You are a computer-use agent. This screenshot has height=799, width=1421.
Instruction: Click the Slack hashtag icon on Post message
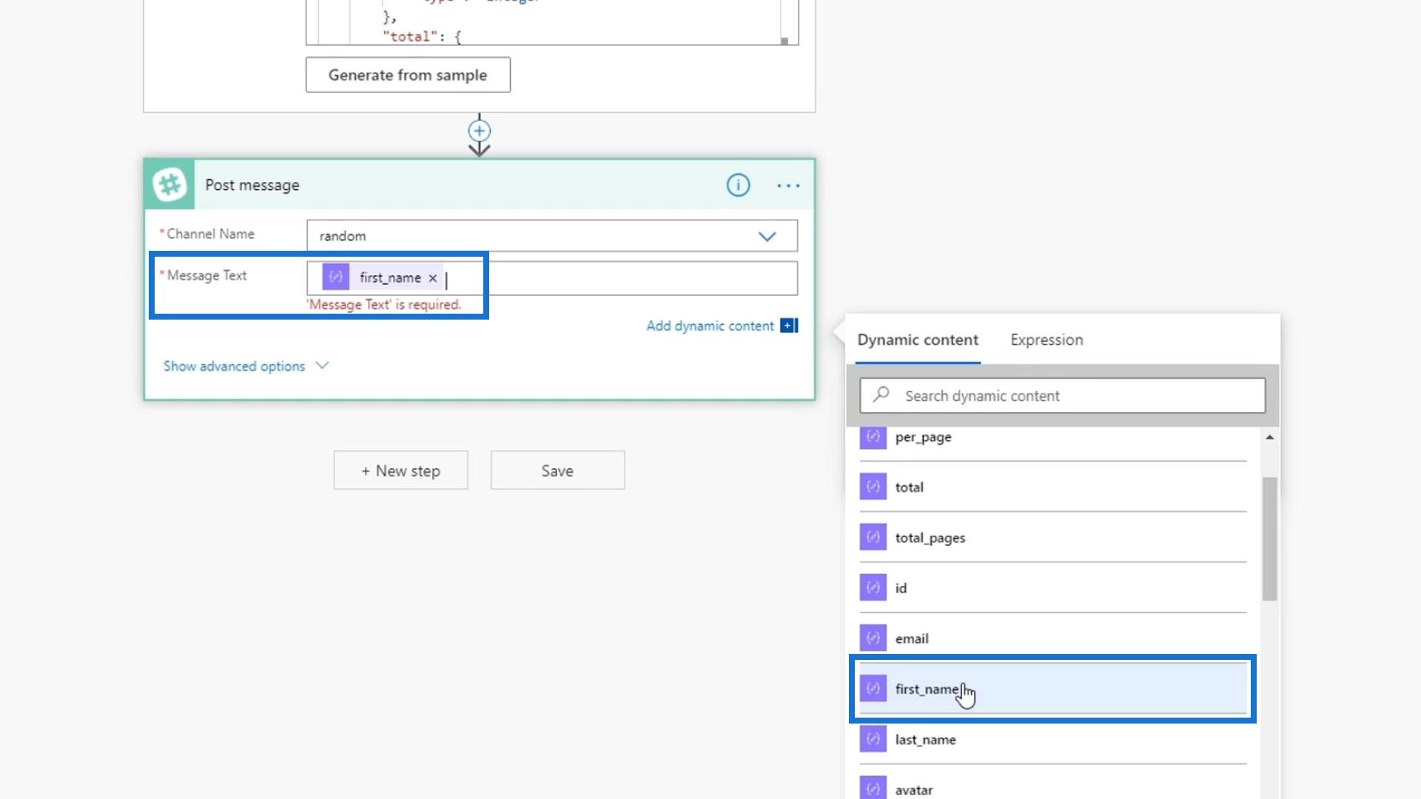tap(169, 184)
